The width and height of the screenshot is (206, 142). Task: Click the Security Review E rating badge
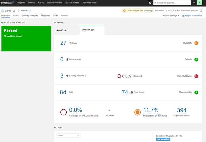click(196, 76)
